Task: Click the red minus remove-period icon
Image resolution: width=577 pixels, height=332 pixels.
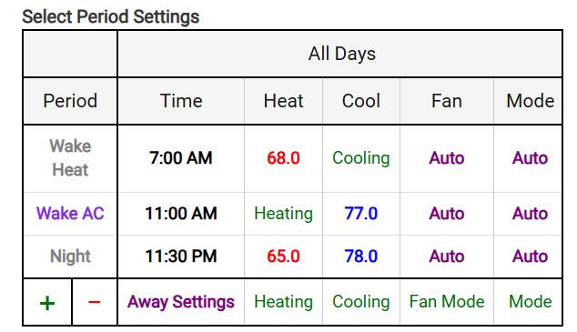Action: click(95, 302)
